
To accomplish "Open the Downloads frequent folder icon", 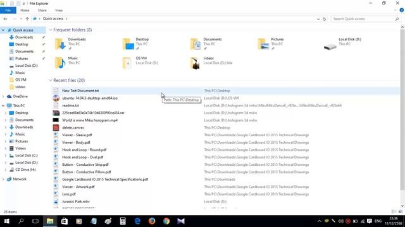I will click(60, 44).
